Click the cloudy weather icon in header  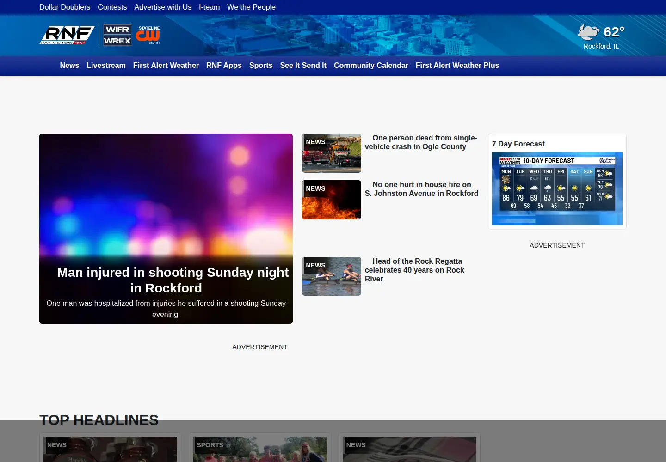pyautogui.click(x=588, y=32)
